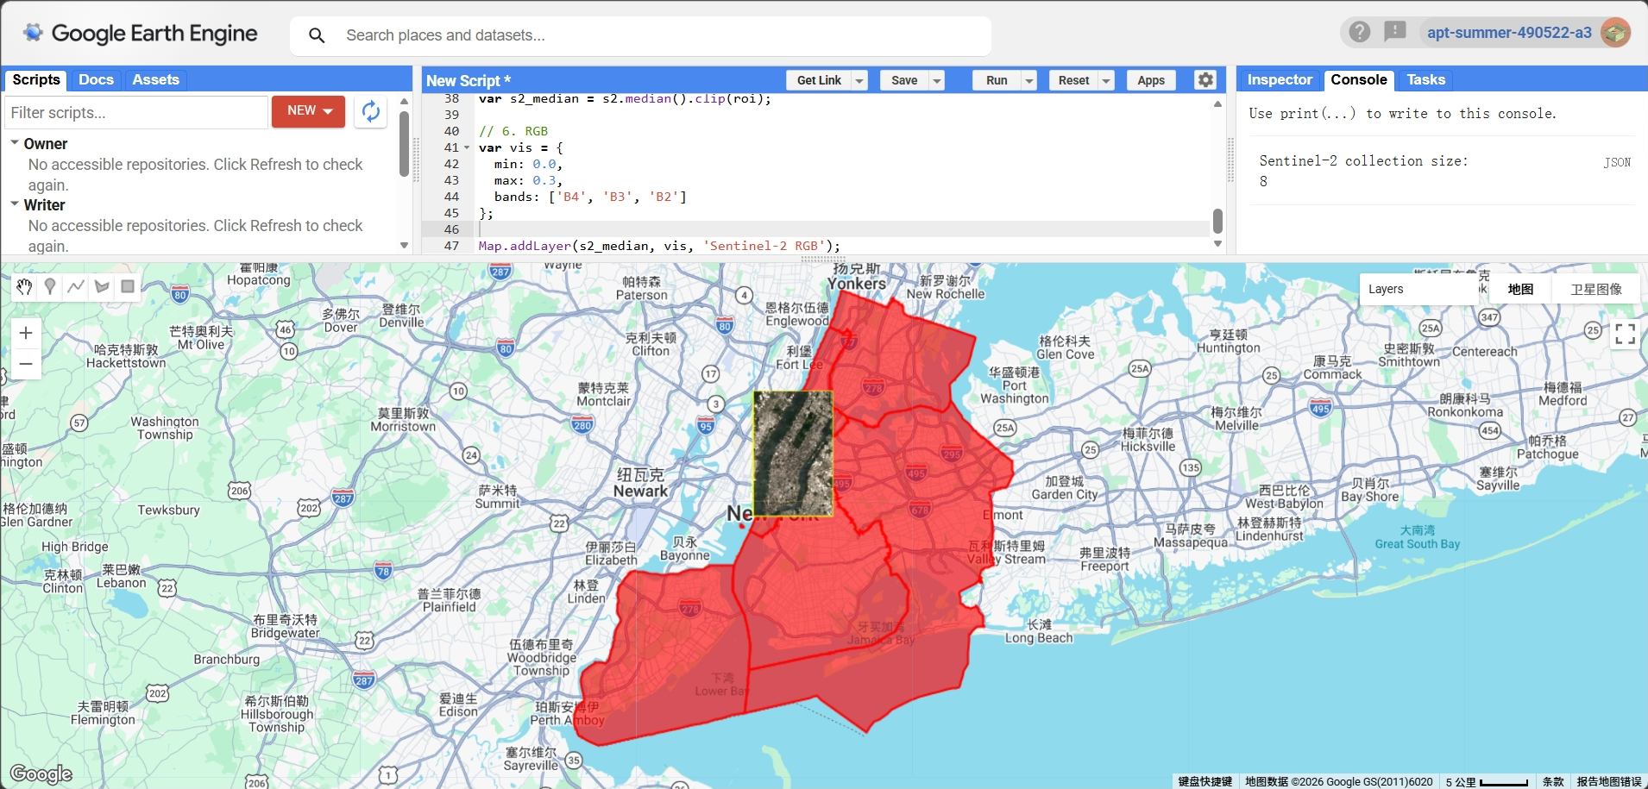Zoom in on the map with plus button
This screenshot has height=789, width=1648.
(26, 333)
